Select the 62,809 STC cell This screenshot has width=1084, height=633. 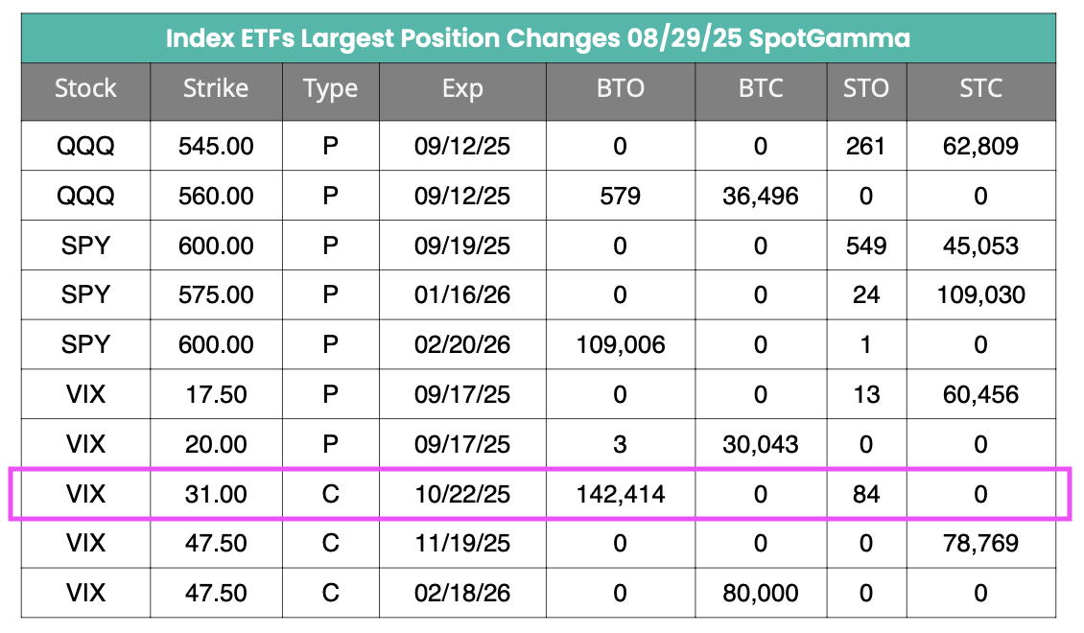[980, 147]
